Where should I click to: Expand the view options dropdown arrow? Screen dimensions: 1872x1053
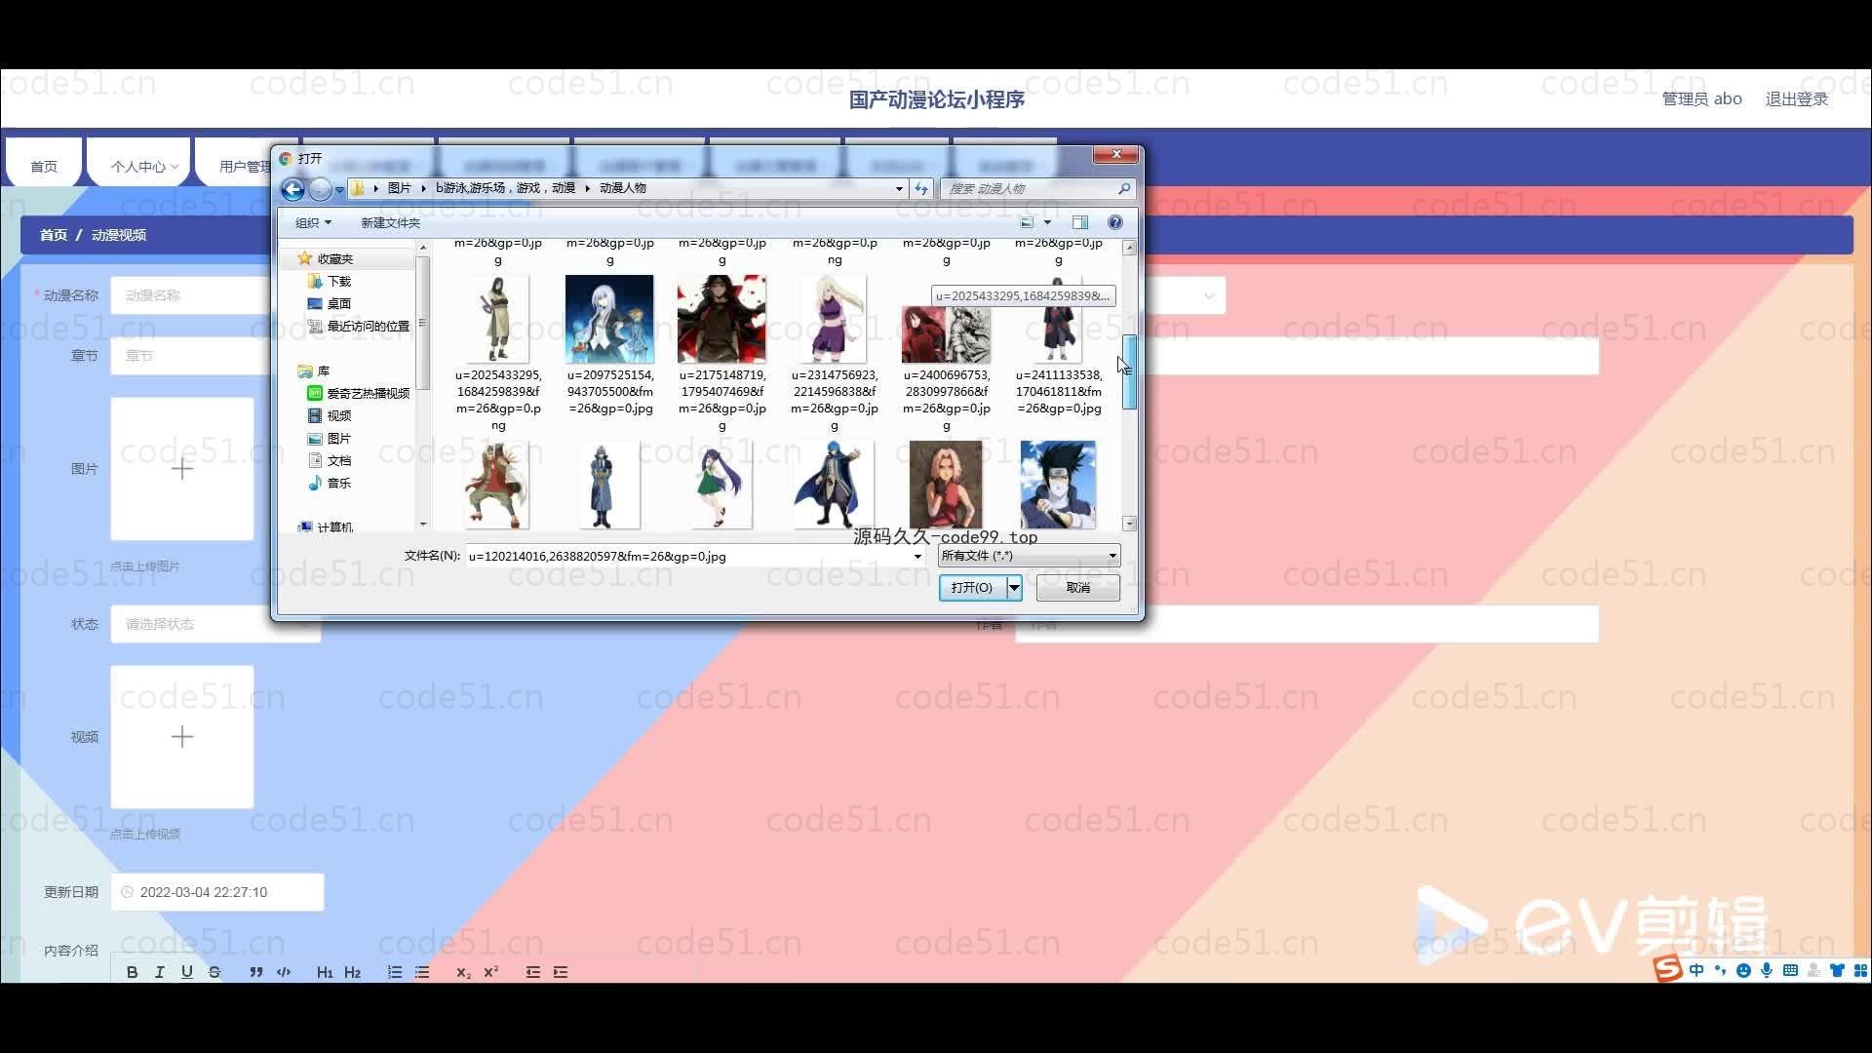1048,222
